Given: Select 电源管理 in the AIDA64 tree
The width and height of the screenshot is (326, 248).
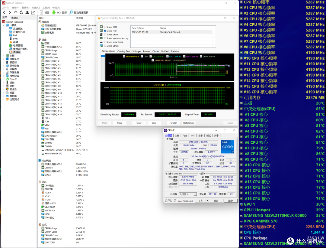Looking at the screenshot, I should 16,45.
